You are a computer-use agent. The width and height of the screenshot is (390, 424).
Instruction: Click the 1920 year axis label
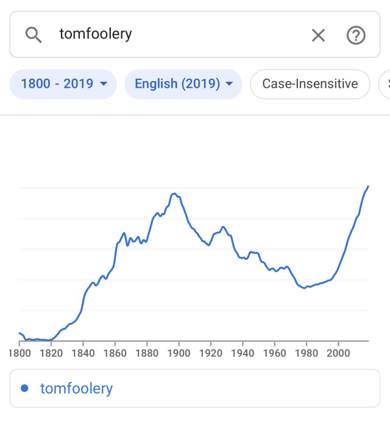210,353
